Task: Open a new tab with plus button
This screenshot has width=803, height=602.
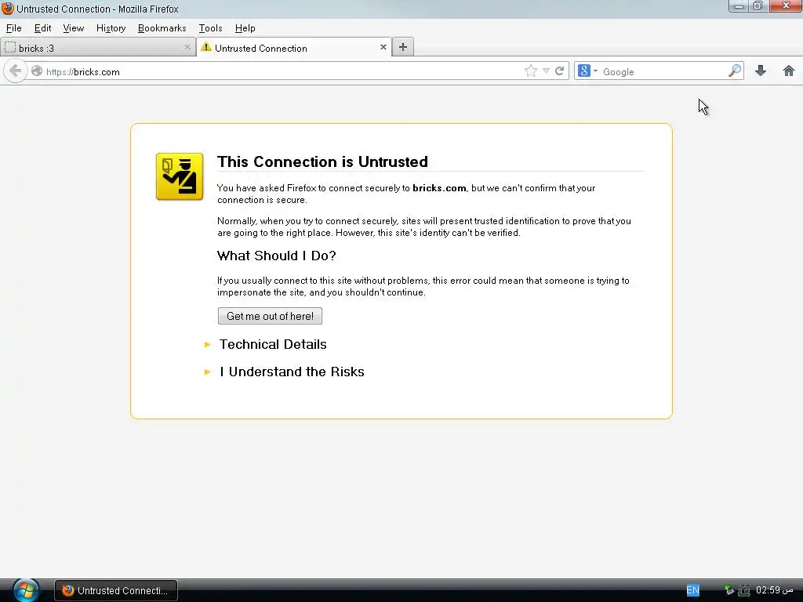Action: pos(403,47)
